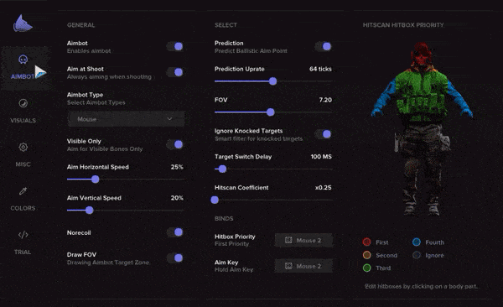The image size is (503, 307).
Task: Click the green torso hitbox on model
Action: click(x=422, y=95)
